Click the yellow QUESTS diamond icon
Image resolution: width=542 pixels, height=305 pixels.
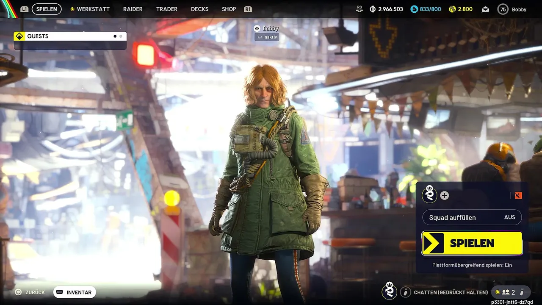click(x=19, y=36)
